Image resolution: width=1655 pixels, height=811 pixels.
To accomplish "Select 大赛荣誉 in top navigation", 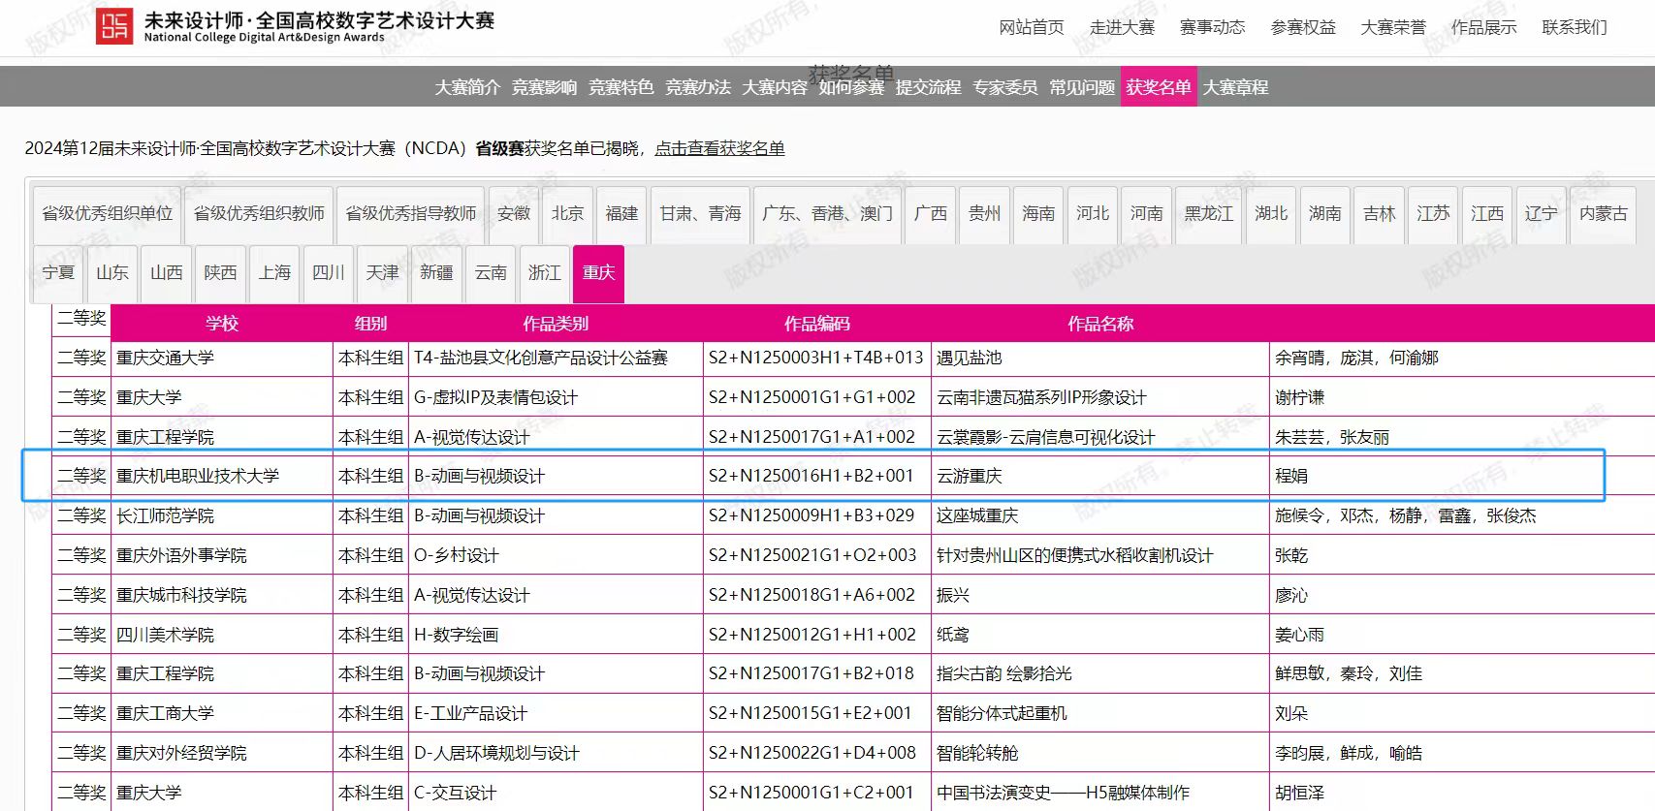I will 1393,27.
